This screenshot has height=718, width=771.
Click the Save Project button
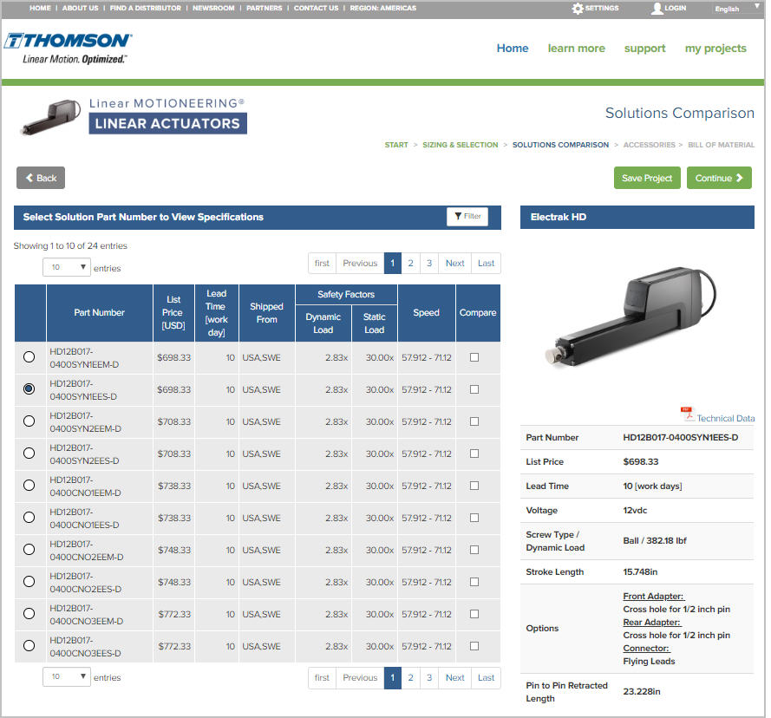647,177
